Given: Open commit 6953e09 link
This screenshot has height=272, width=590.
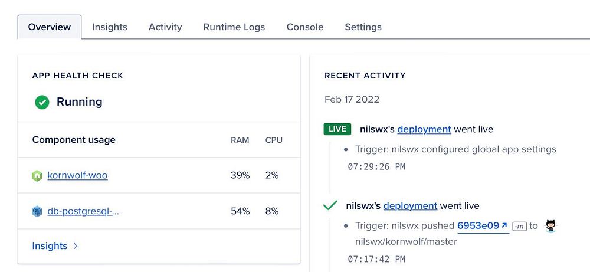Looking at the screenshot, I should coord(478,225).
